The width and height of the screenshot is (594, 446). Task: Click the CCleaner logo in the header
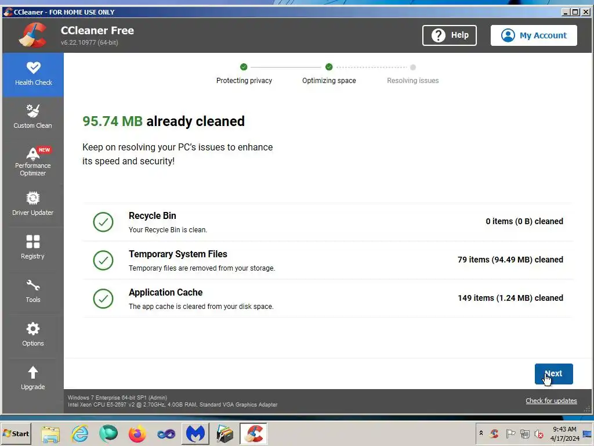coord(33,35)
